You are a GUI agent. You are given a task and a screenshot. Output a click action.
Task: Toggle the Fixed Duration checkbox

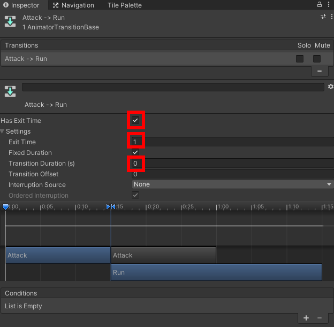(135, 152)
